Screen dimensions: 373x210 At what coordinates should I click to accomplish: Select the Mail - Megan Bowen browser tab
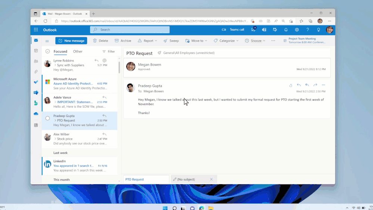point(65,14)
